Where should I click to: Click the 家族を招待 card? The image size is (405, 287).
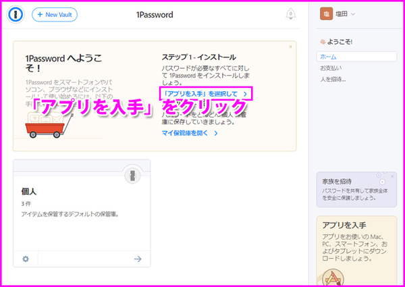pos(356,189)
